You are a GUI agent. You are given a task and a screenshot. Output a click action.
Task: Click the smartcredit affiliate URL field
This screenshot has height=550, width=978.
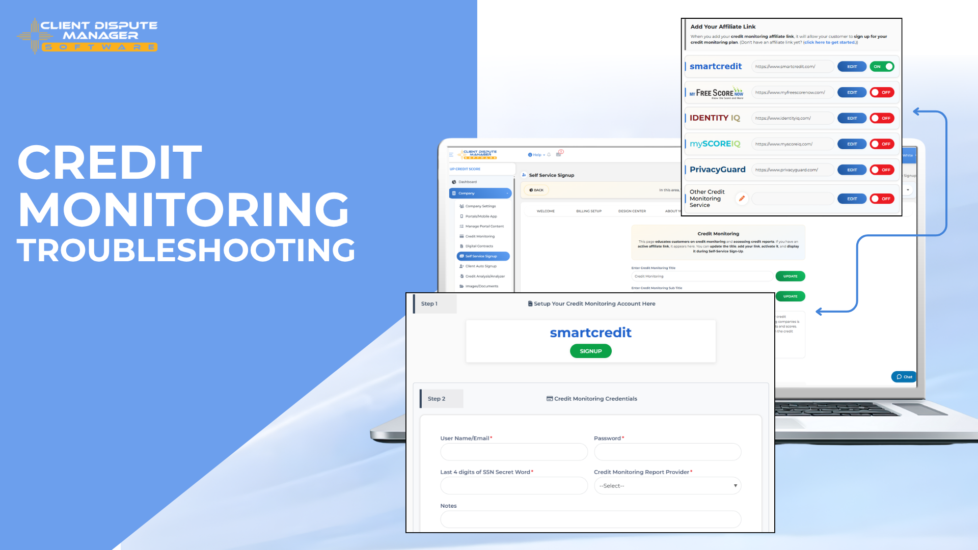pos(793,67)
